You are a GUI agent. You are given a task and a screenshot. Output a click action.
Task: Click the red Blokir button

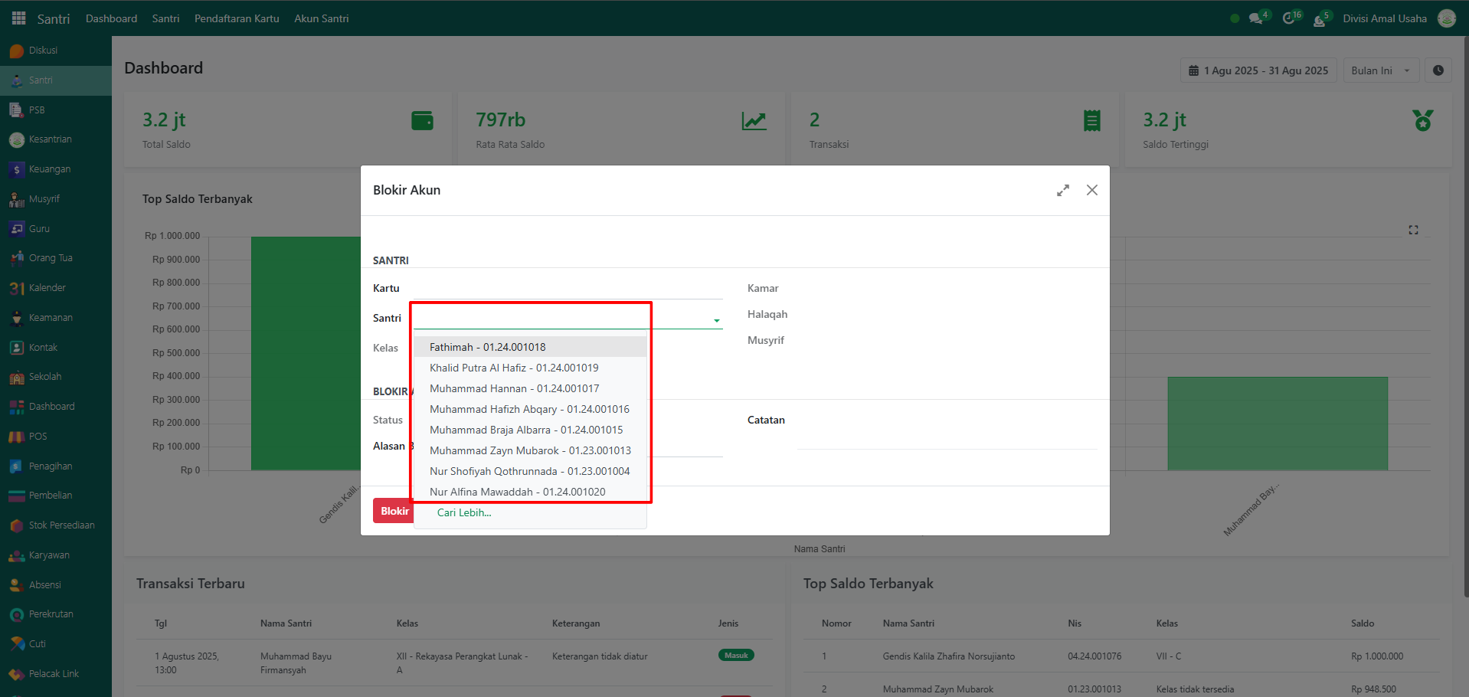click(x=394, y=511)
